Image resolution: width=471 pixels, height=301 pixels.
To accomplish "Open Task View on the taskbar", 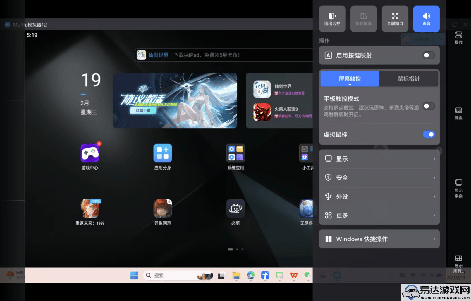I will click(221, 276).
